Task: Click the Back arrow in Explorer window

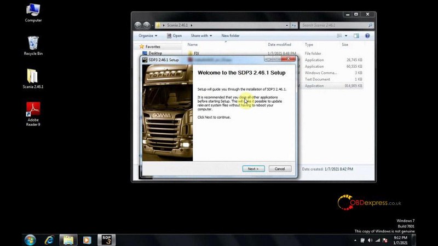Action: coord(138,25)
